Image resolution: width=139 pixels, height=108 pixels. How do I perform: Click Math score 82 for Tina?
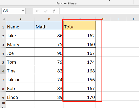tap(49, 70)
